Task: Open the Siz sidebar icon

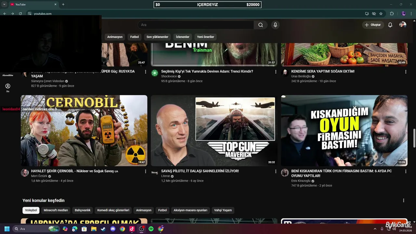Action: point(8,88)
